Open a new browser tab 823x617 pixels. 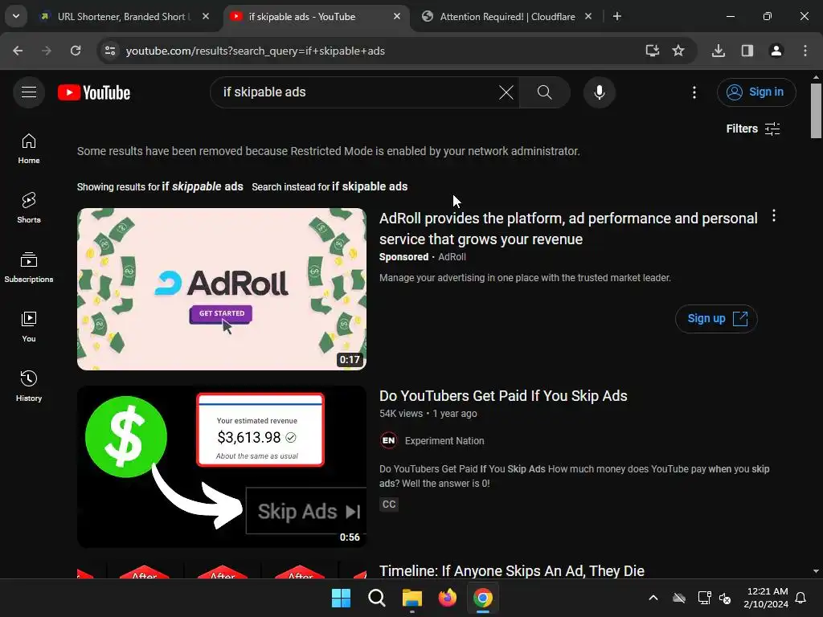pyautogui.click(x=617, y=17)
